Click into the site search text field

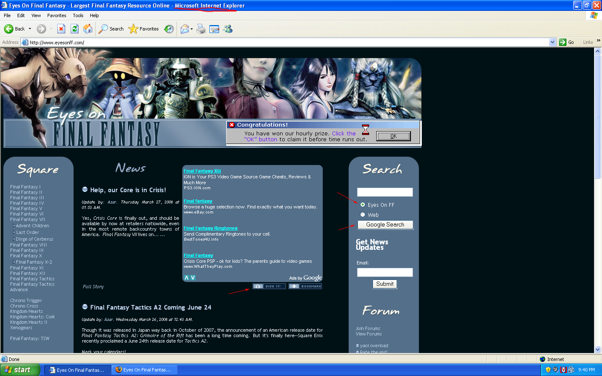tap(385, 192)
